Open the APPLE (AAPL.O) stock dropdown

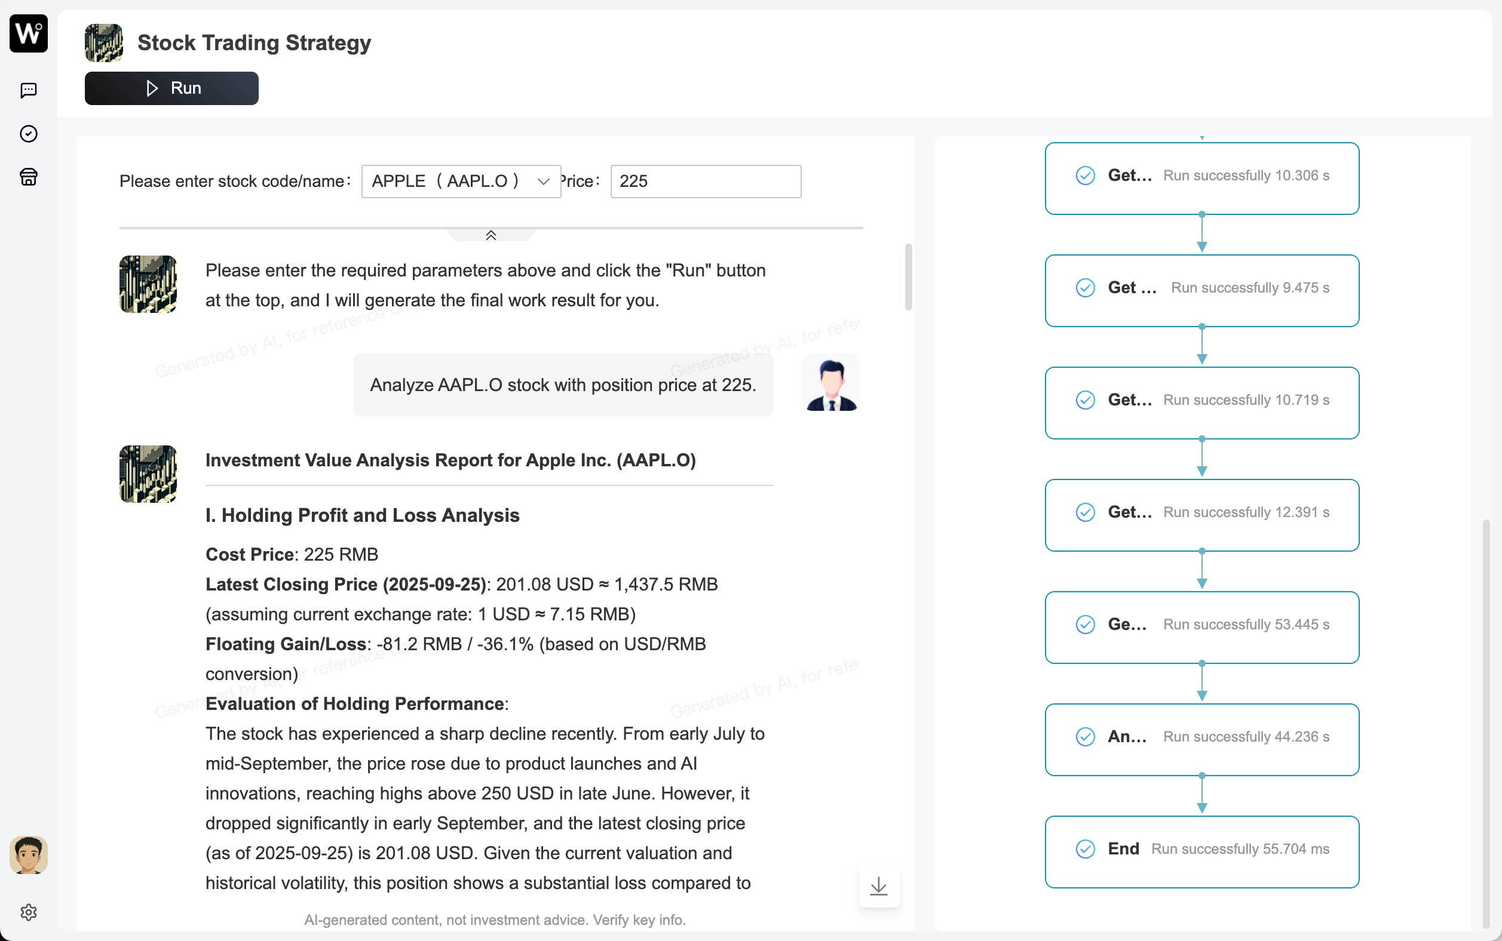pyautogui.click(x=461, y=181)
